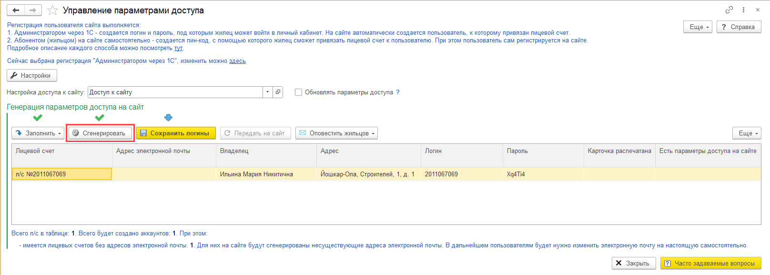
Task: Open the table Еще menu
Action: click(x=746, y=133)
